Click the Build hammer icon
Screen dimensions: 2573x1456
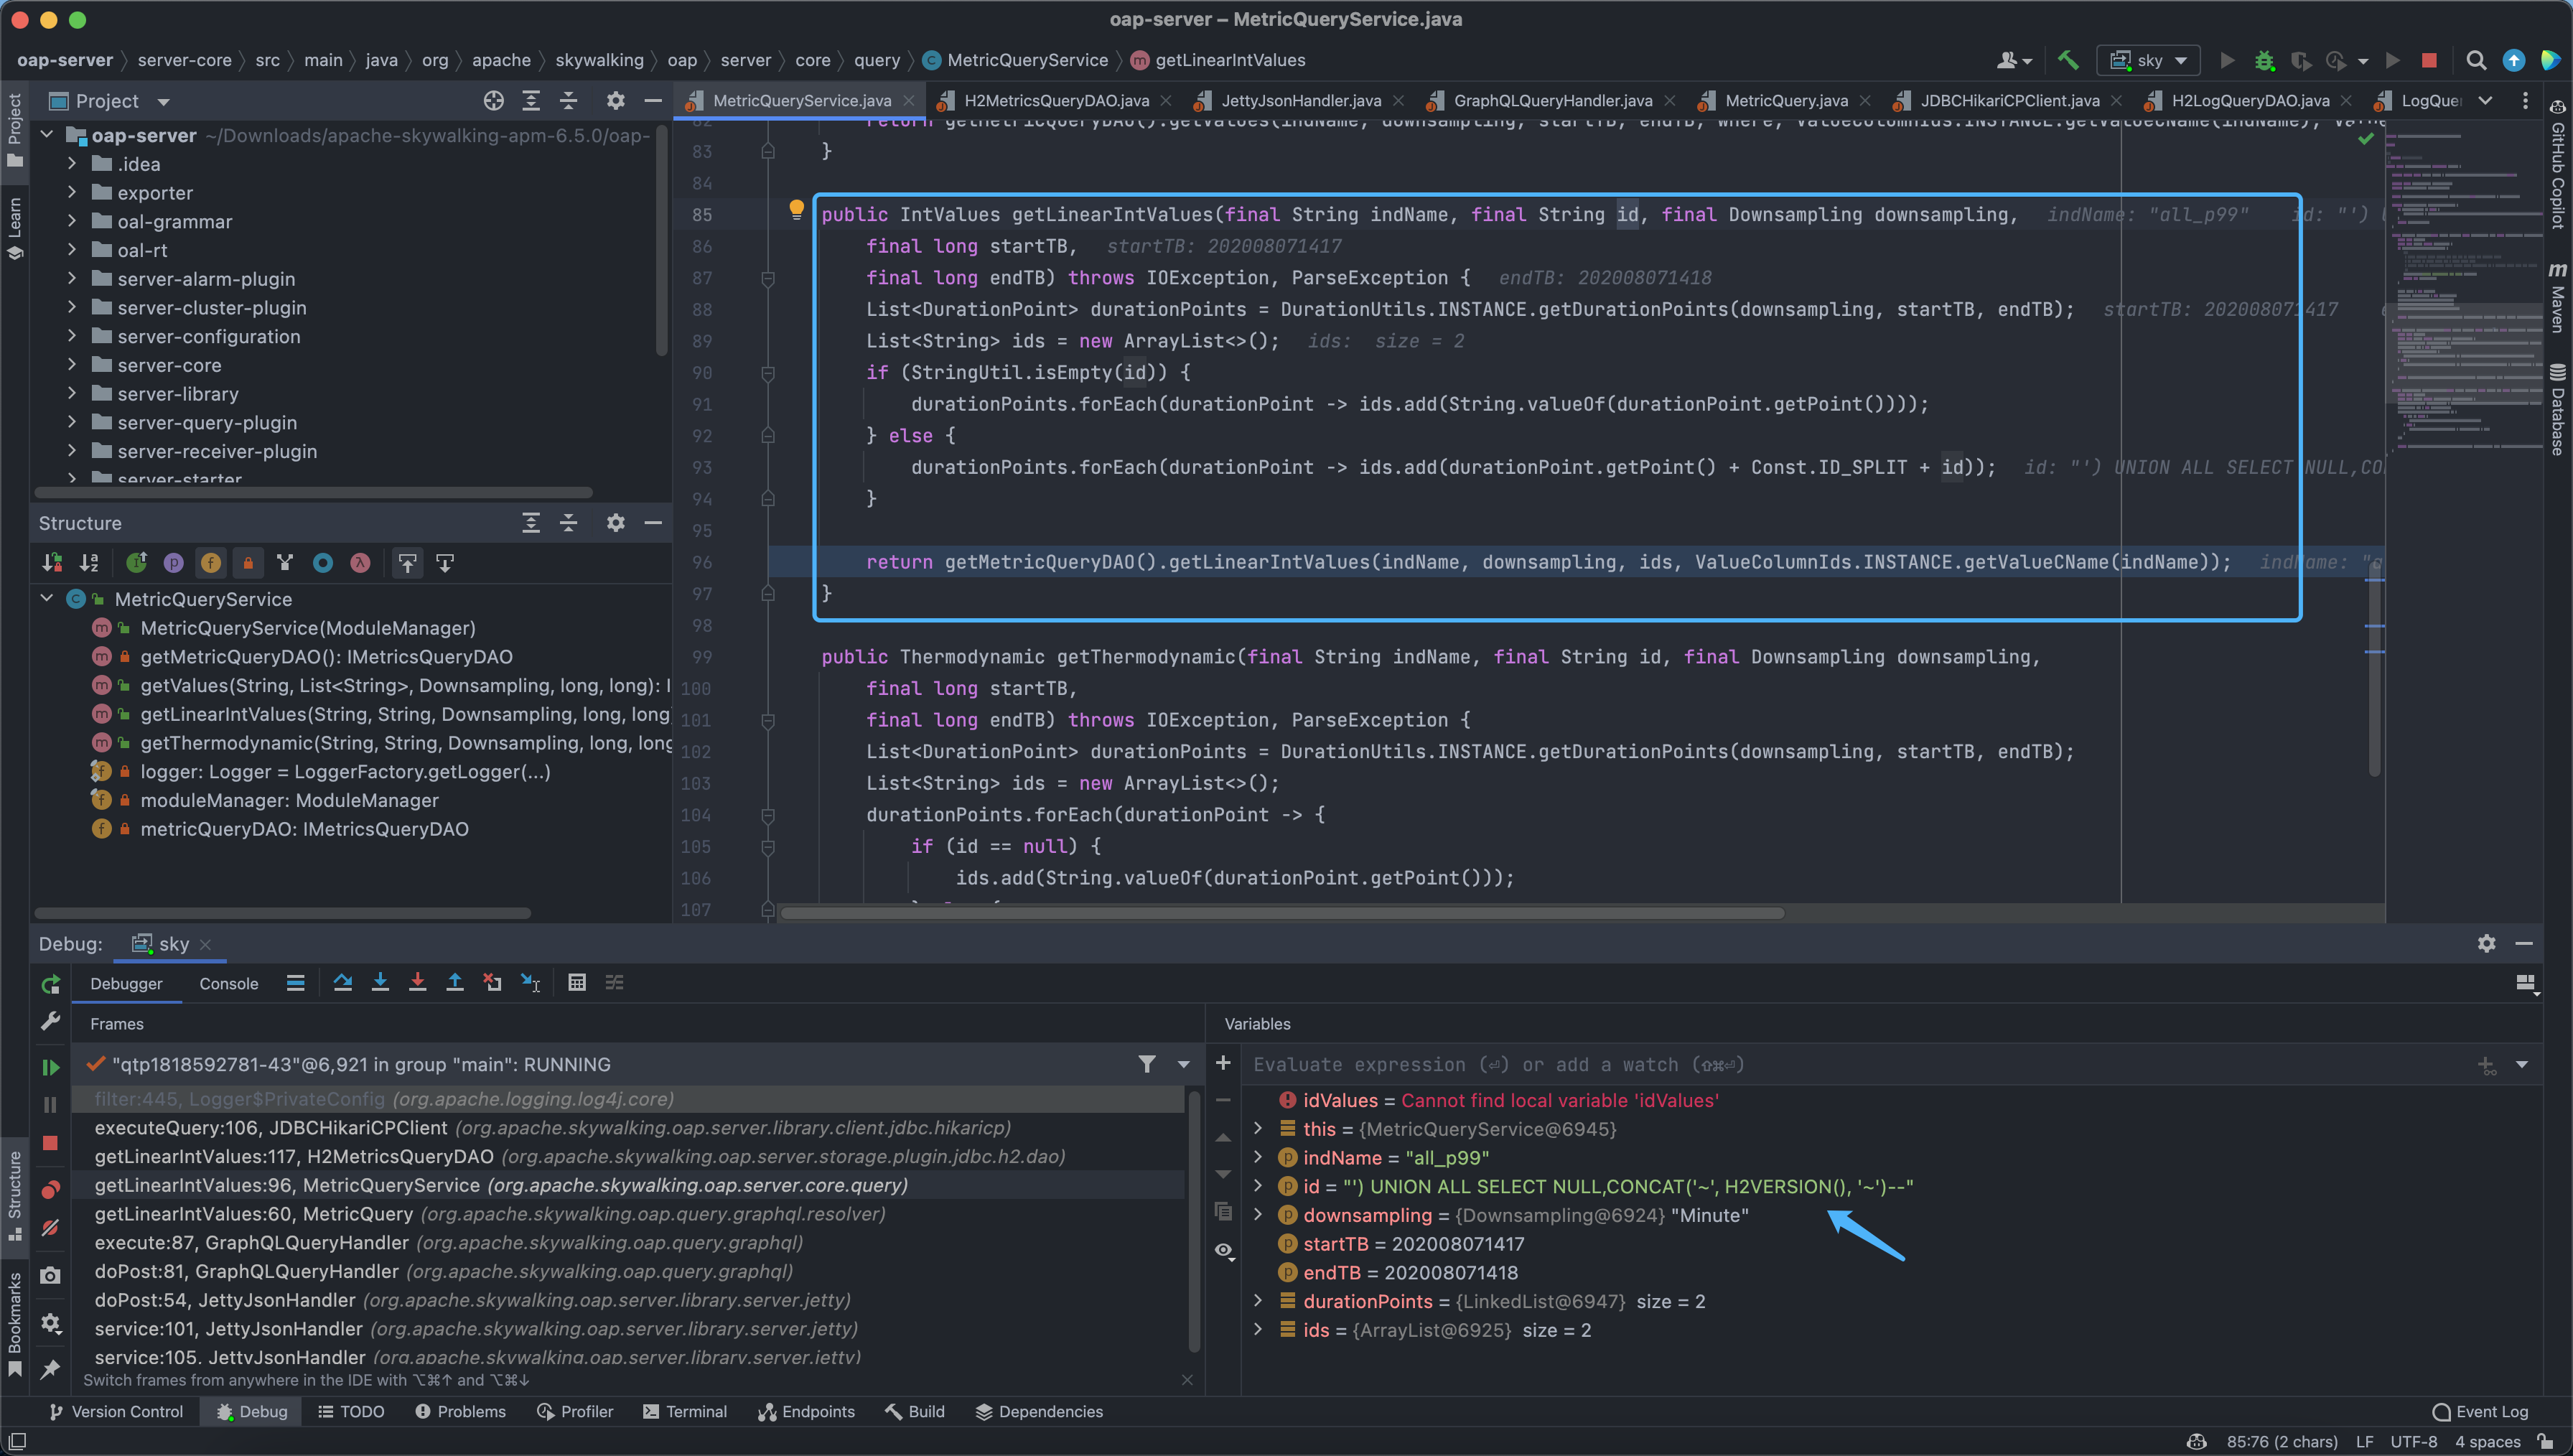[2068, 60]
